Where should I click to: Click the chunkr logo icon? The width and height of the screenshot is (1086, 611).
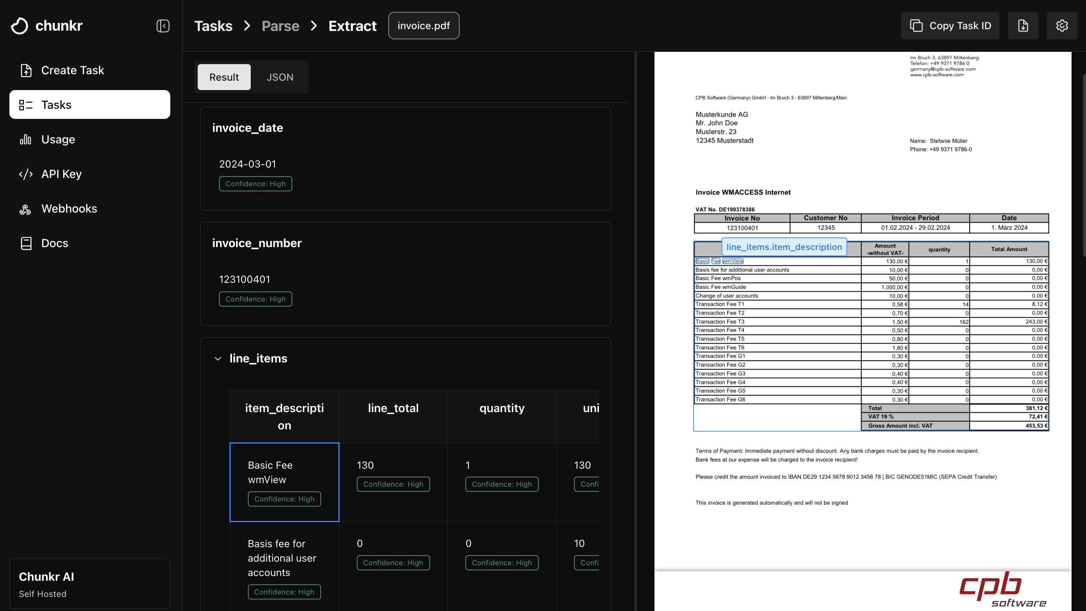pos(19,26)
